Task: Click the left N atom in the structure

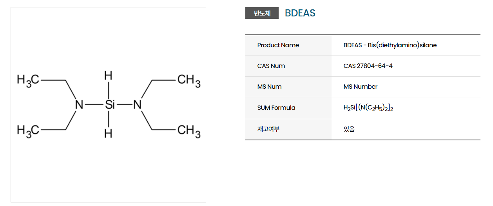Action: (x=79, y=105)
